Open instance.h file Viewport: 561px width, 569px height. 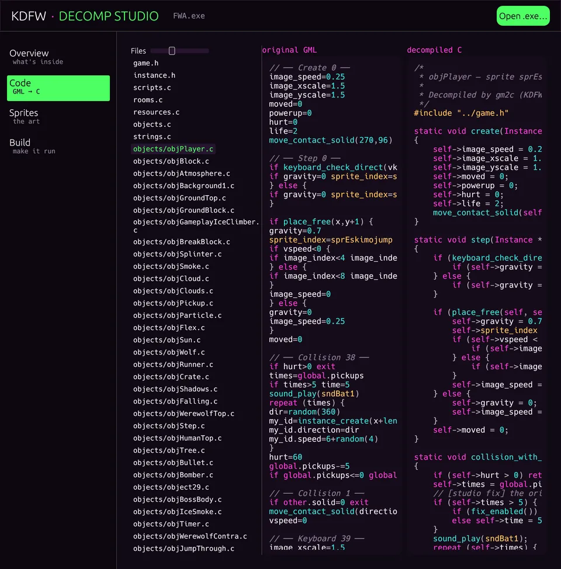154,75
